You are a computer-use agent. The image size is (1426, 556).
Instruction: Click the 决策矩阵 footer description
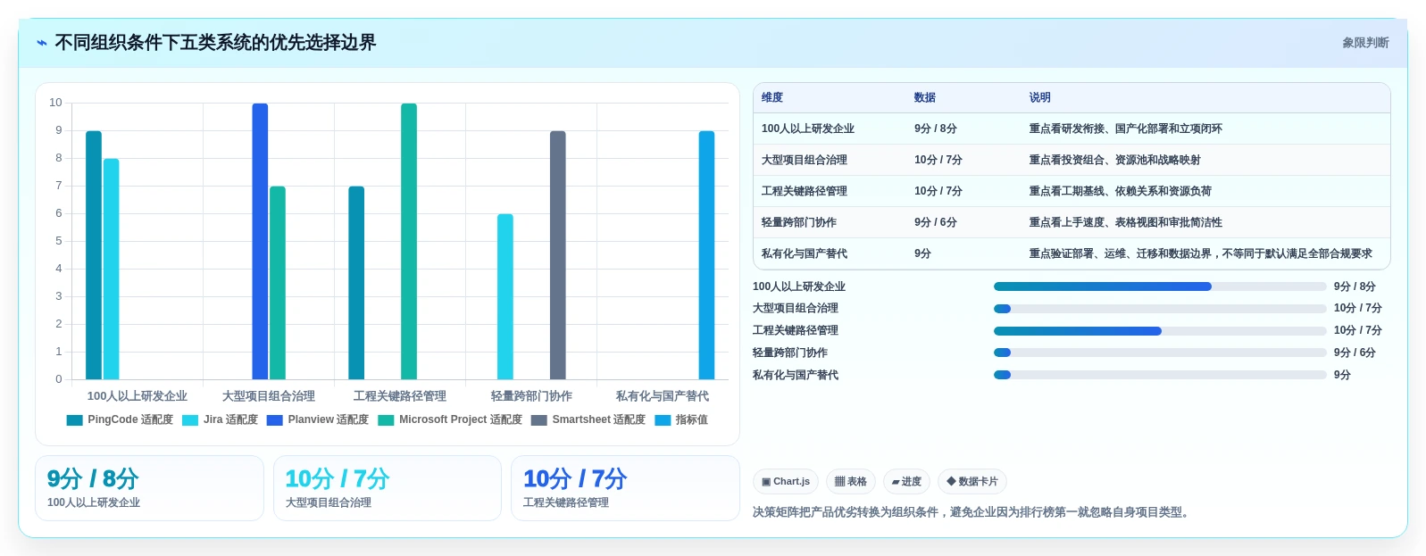point(972,512)
